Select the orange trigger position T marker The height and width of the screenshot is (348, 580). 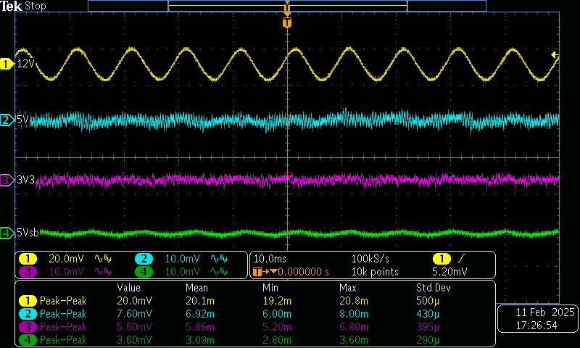(x=287, y=22)
